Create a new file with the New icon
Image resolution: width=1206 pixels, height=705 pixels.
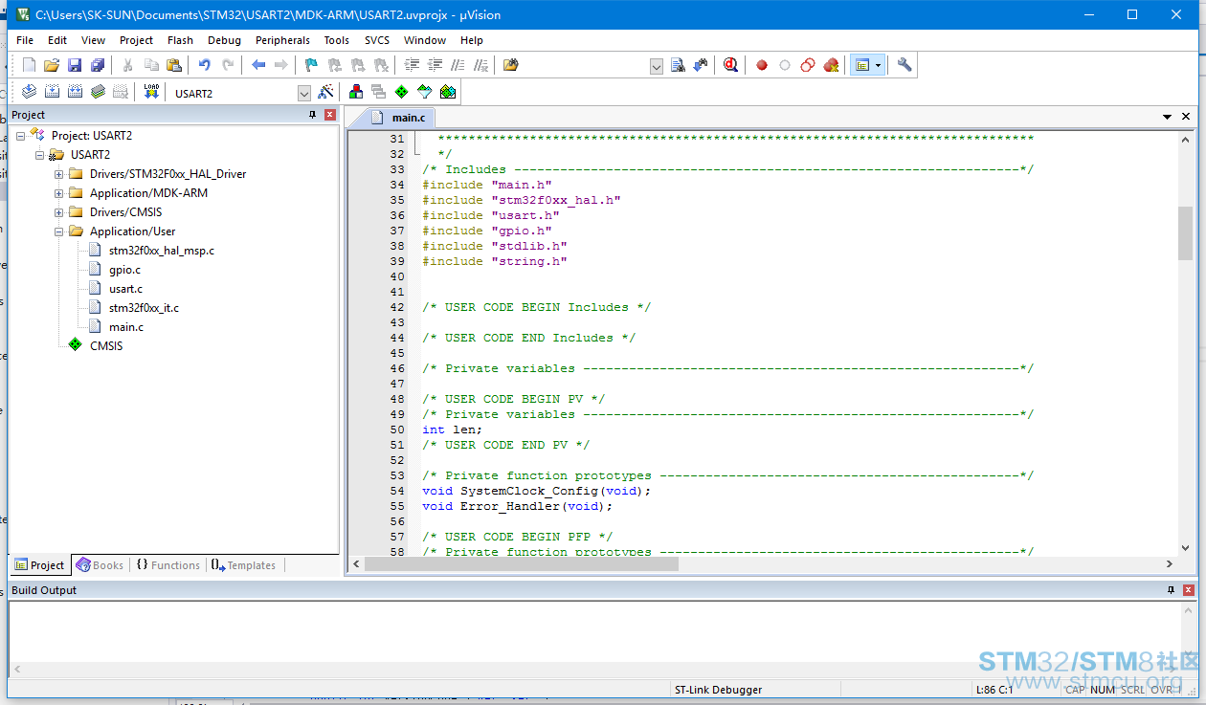pos(29,65)
